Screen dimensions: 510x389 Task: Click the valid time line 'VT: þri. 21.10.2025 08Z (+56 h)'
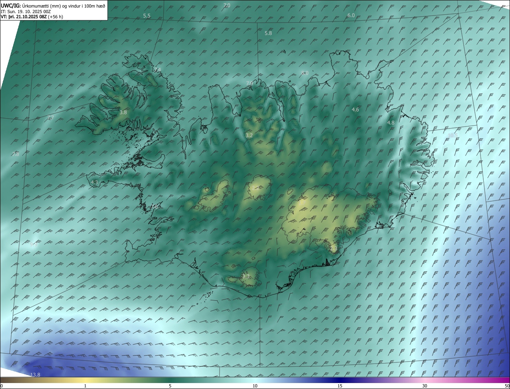tap(32, 17)
